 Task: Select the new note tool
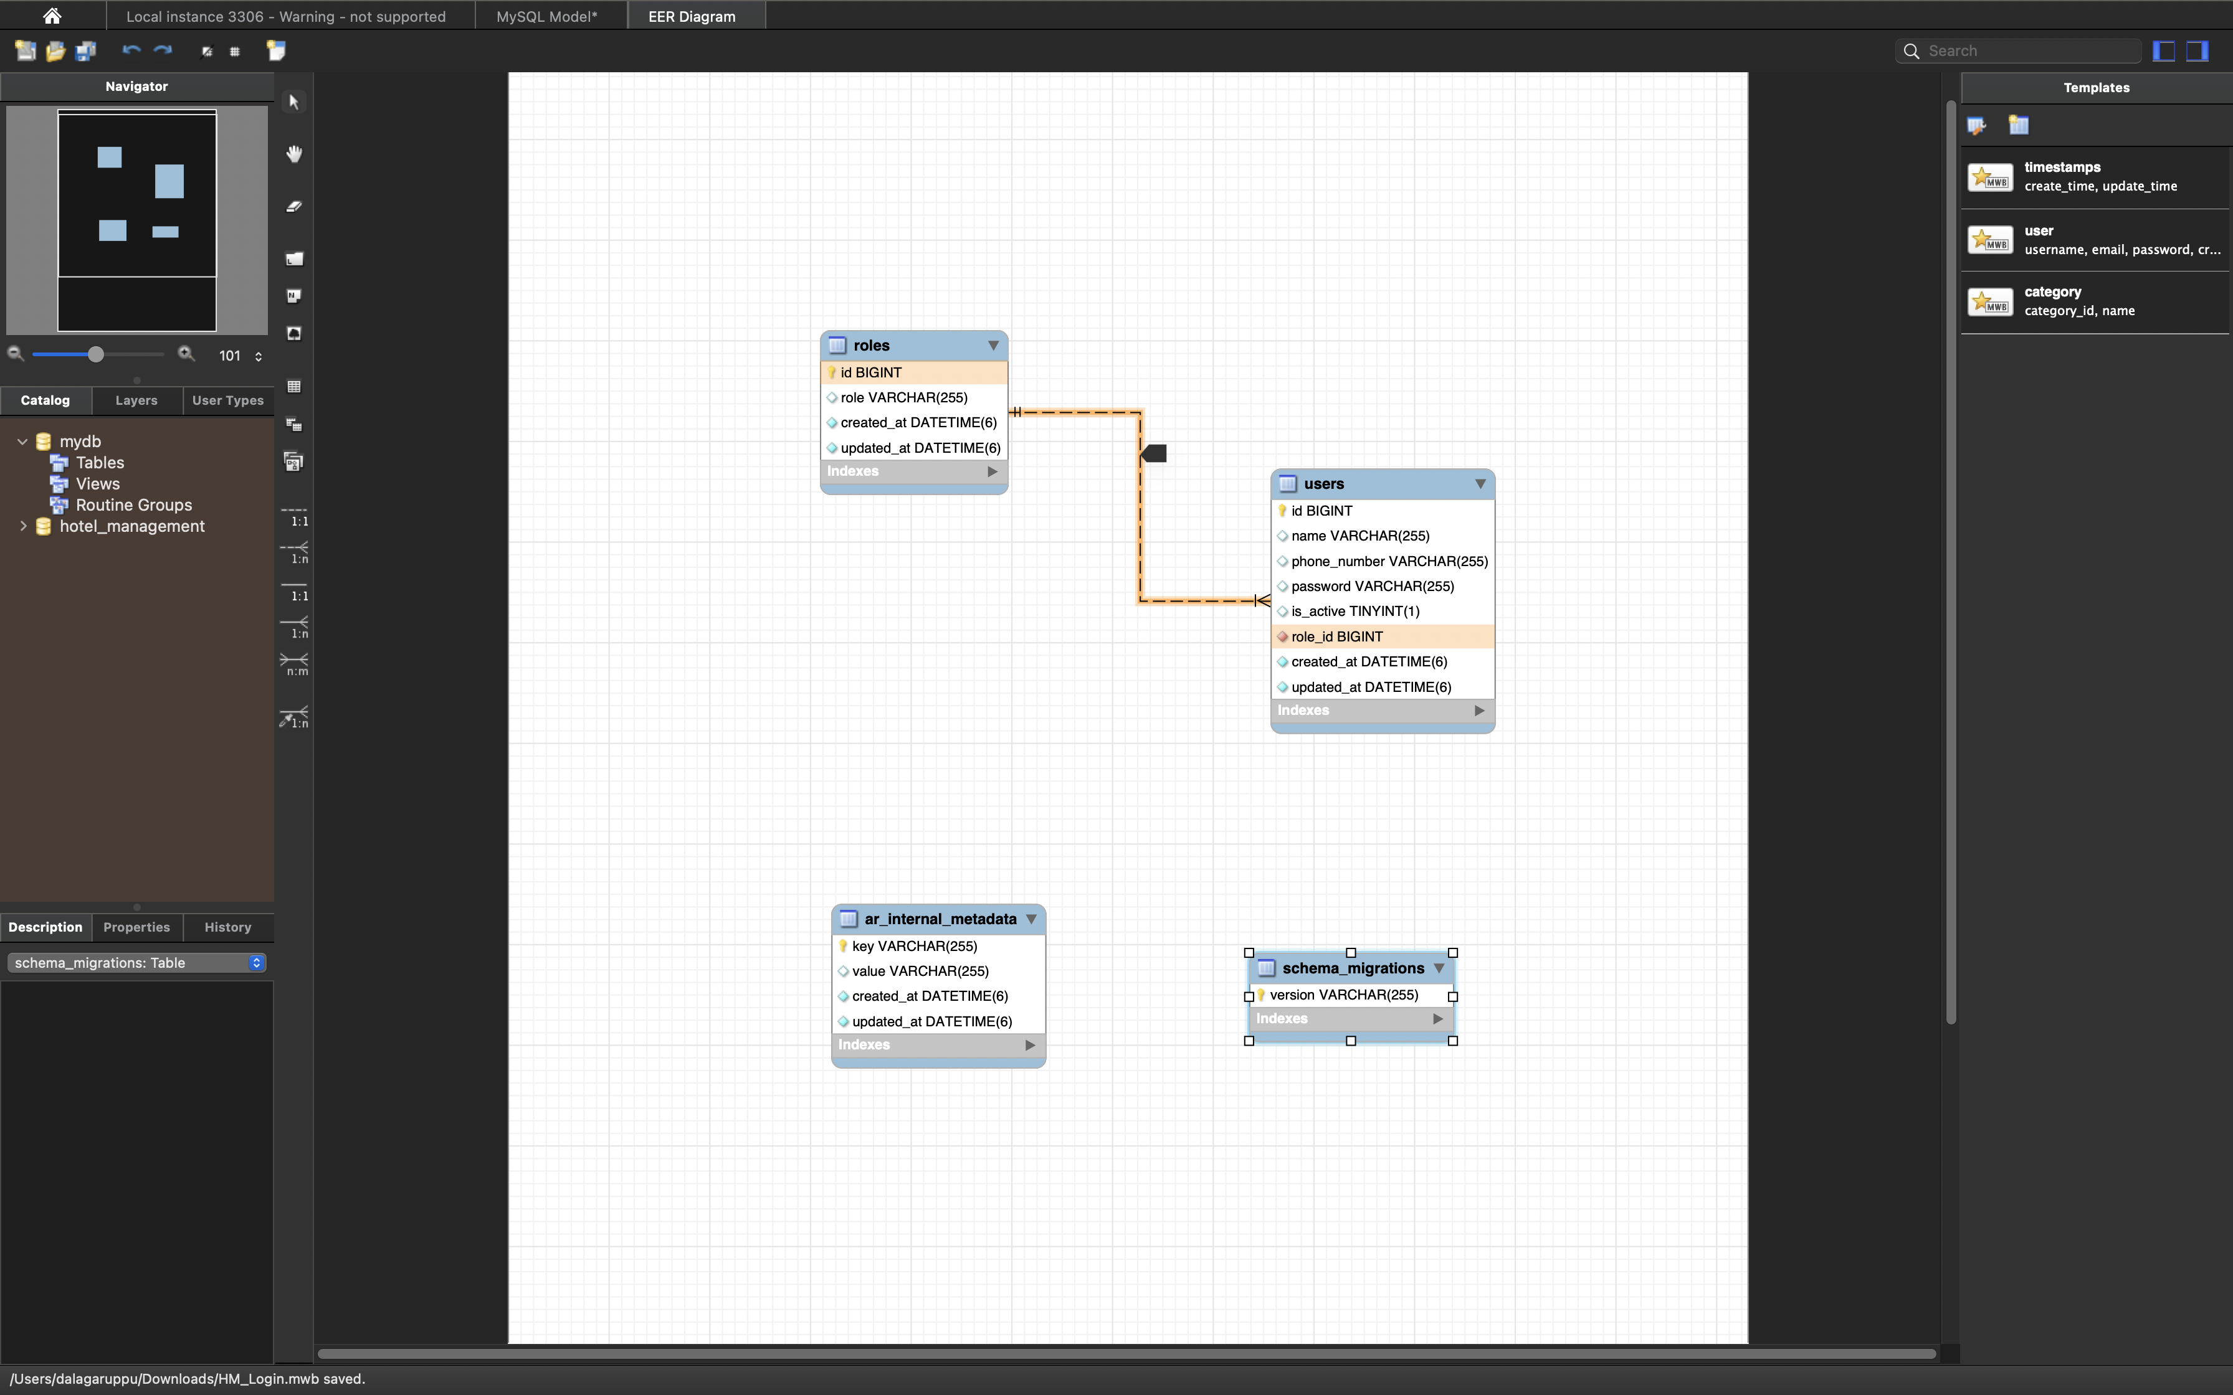[293, 296]
